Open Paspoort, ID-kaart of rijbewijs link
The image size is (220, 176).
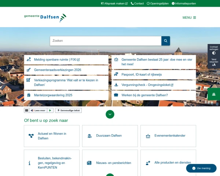(154, 74)
